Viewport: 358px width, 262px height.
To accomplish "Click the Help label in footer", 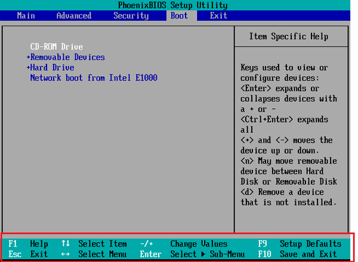I will click(39, 244).
